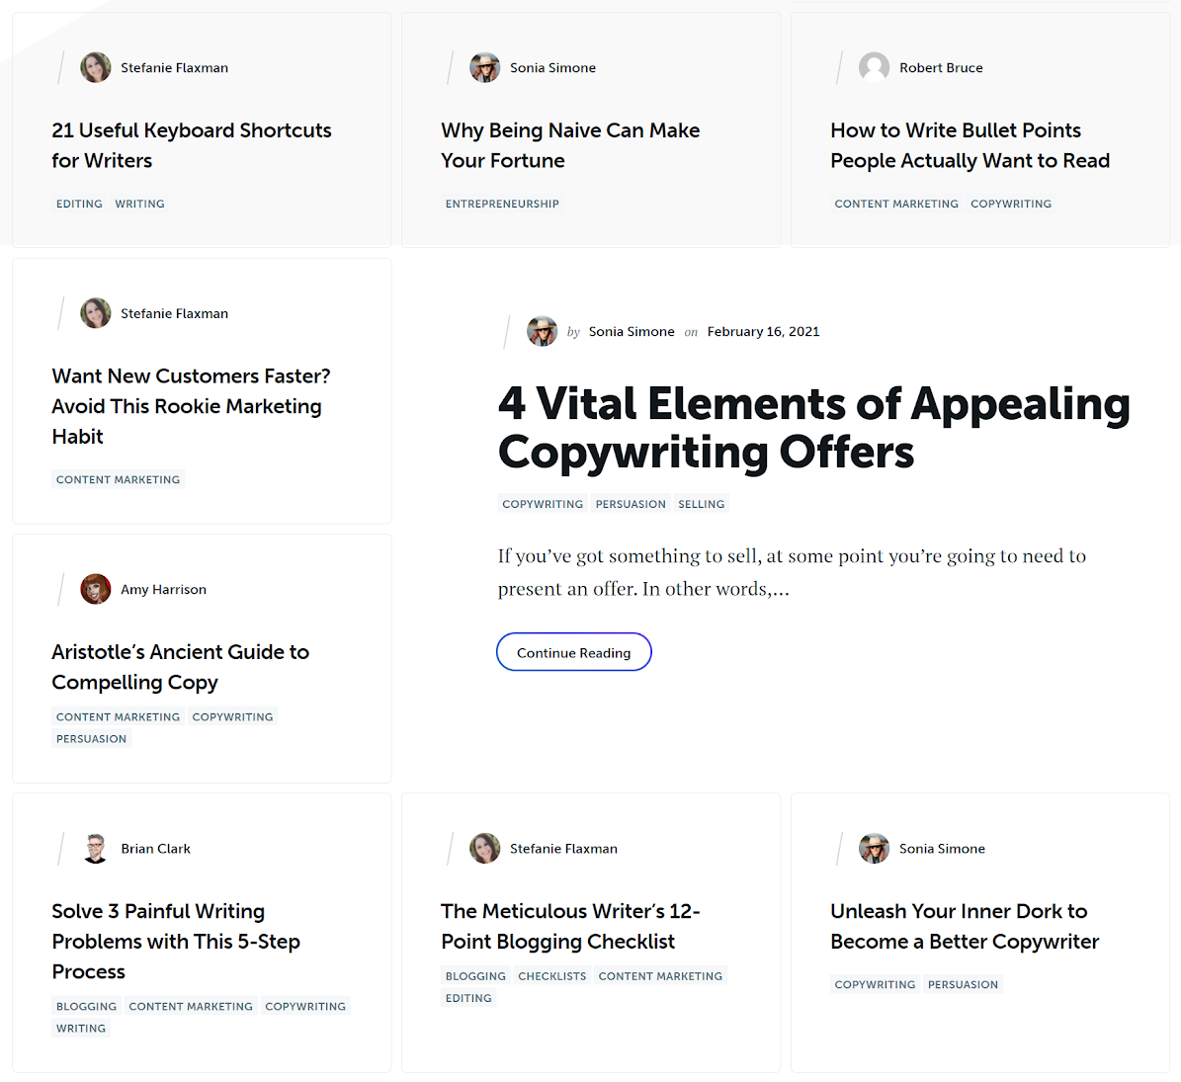Click Amy Harrison's avatar image

96,590
